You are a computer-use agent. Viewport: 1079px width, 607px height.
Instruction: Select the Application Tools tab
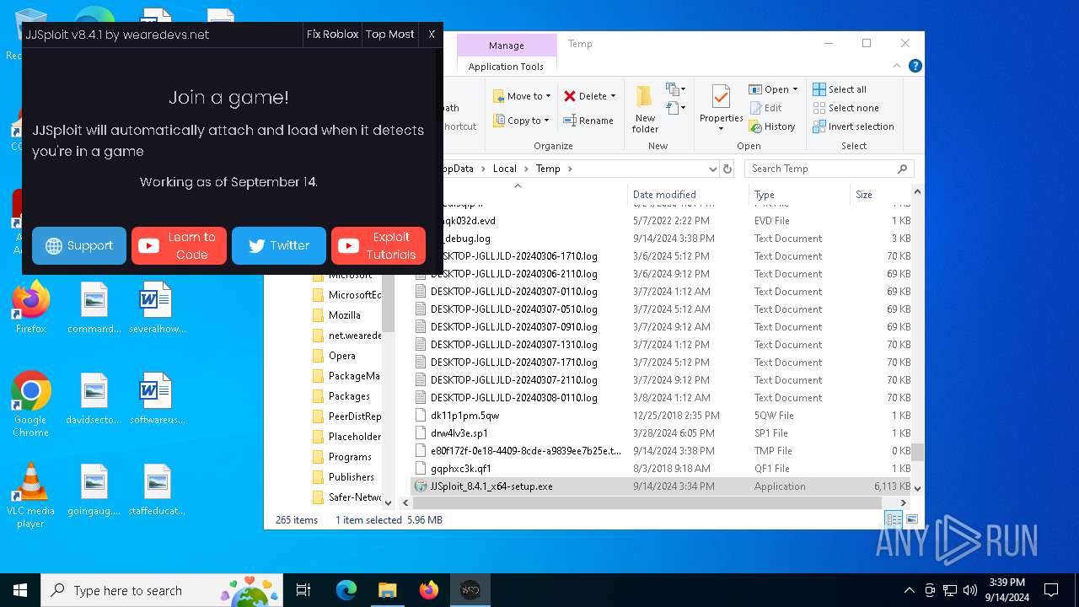pyautogui.click(x=507, y=67)
